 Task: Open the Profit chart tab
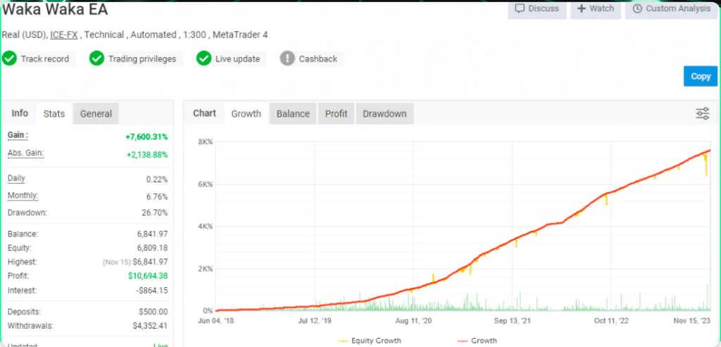(x=336, y=114)
